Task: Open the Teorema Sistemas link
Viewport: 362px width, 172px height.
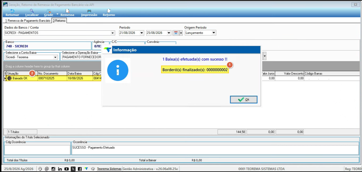Action: [x=109, y=169]
